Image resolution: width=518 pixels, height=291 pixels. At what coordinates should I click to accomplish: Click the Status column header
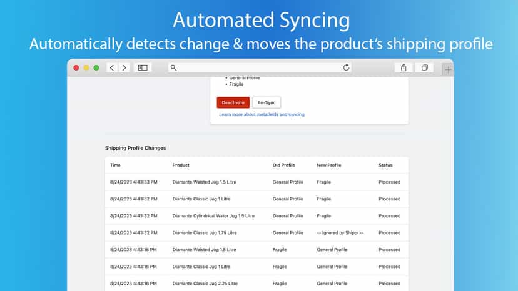[385, 165]
